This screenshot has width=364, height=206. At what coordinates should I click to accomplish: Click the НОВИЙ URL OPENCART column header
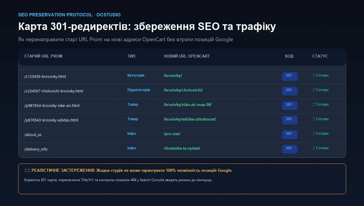click(x=187, y=56)
